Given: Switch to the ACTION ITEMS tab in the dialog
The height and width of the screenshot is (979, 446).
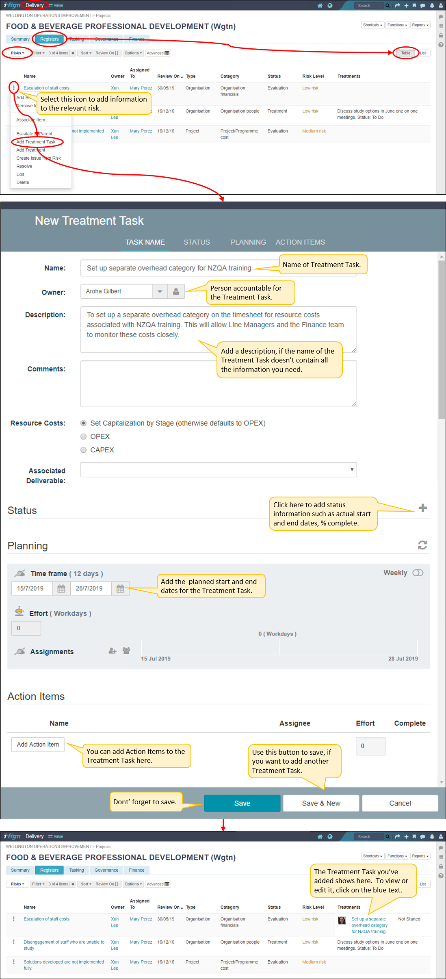Looking at the screenshot, I should point(300,242).
